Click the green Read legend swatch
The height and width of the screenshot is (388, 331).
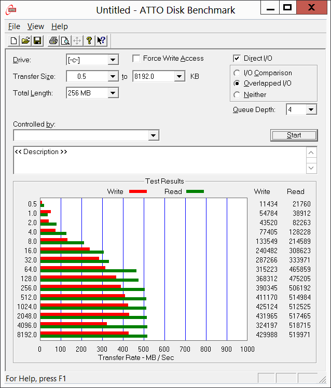coord(195,191)
